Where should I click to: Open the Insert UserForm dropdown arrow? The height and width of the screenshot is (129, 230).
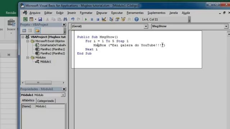tap(35, 19)
